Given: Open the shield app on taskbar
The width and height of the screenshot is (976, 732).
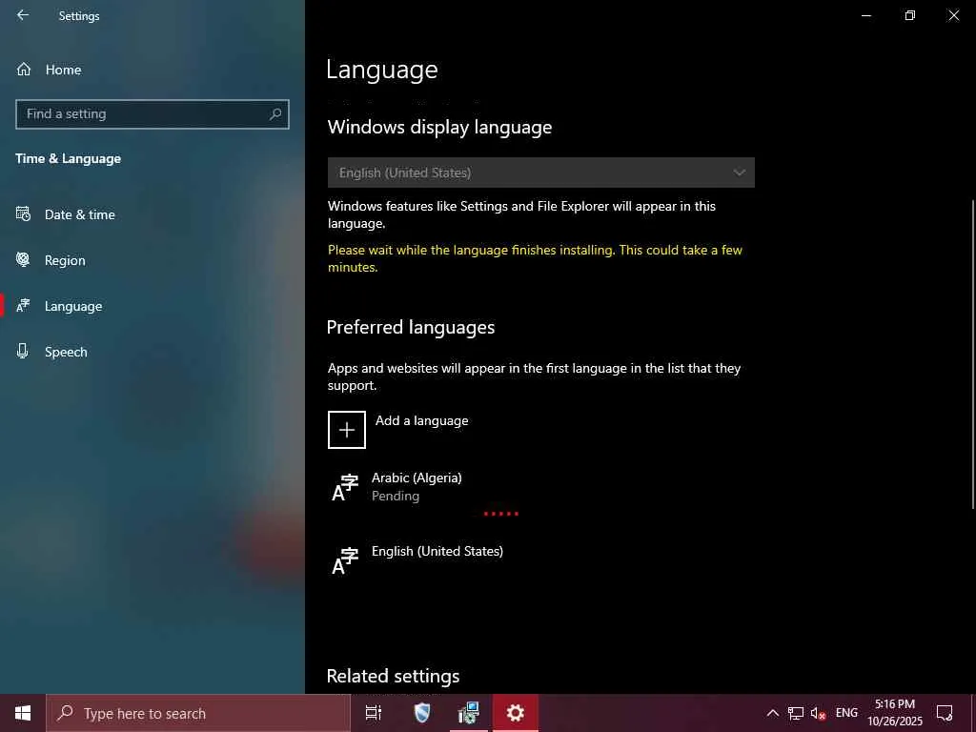Looking at the screenshot, I should [422, 713].
